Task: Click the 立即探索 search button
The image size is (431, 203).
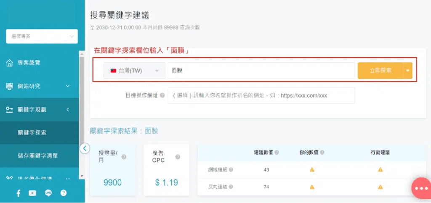Action: [380, 71]
